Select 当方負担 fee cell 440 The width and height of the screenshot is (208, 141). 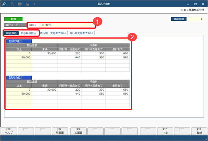[70, 57]
